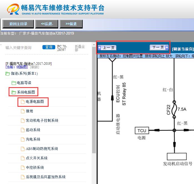Click the PC.70-28597 text
This screenshot has height=184, width=194.
click(62, 48)
